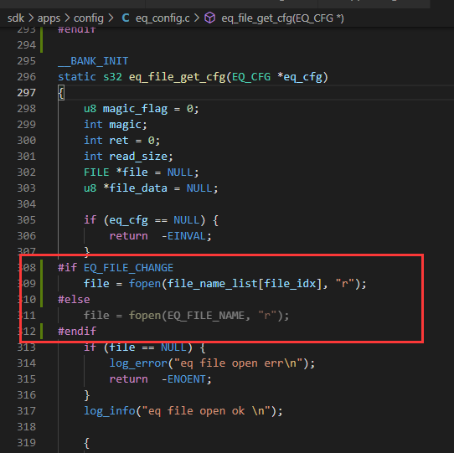Viewport: 454px width, 453px height.
Task: Click the C file type icon in breadcrumb
Action: point(126,18)
